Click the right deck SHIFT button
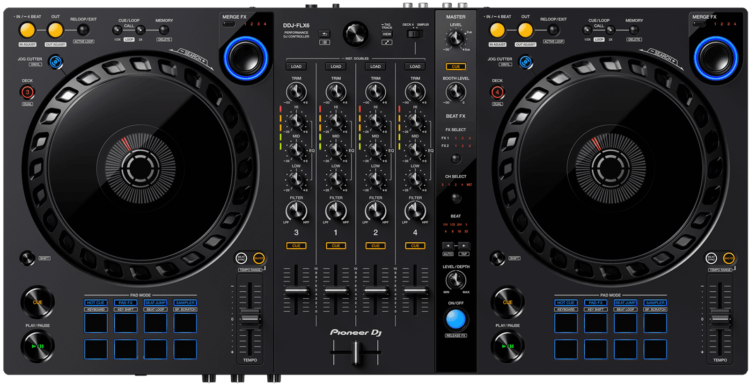 coord(498,258)
